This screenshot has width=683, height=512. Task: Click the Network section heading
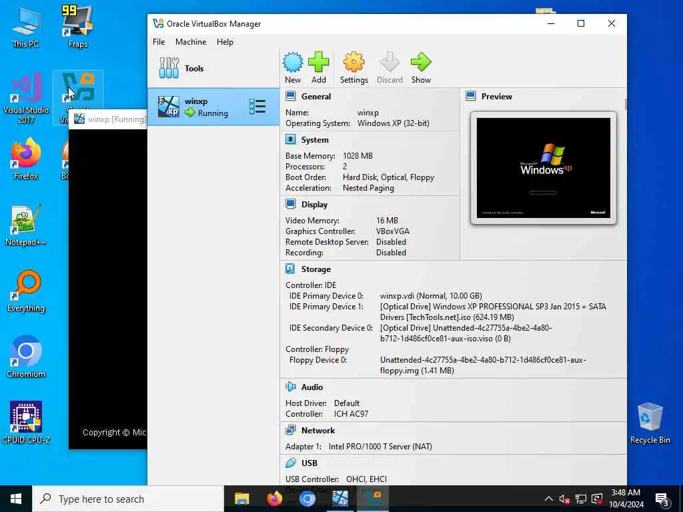click(x=318, y=430)
